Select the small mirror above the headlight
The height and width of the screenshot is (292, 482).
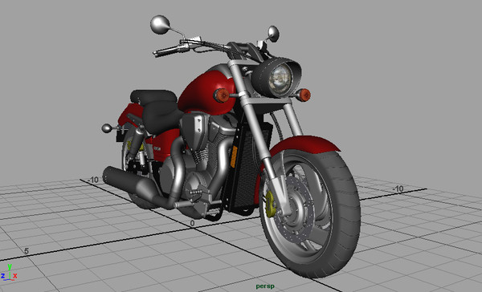point(273,33)
